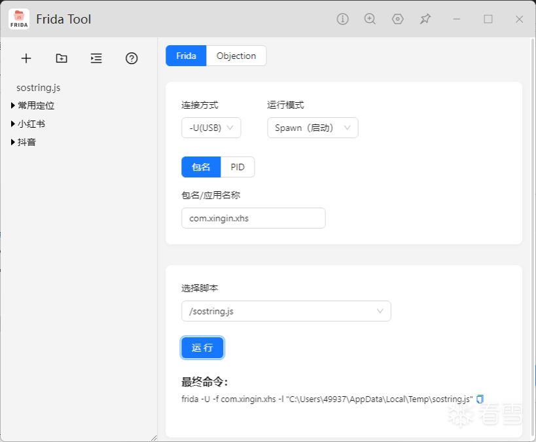Screen dimensions: 536x442
Task: Open the -U(USB) connection dropdown
Action: [x=211, y=128]
